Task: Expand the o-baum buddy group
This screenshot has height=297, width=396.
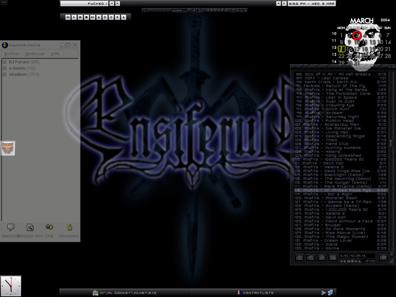Action: point(4,68)
